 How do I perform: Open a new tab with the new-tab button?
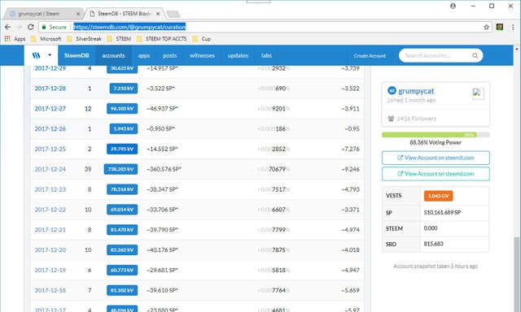click(173, 14)
